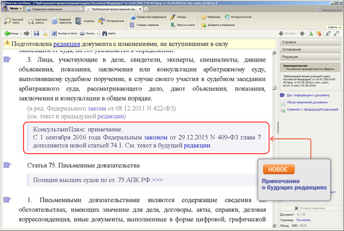
Task: Open История поисков search history
Action: pyautogui.click(x=238, y=17)
